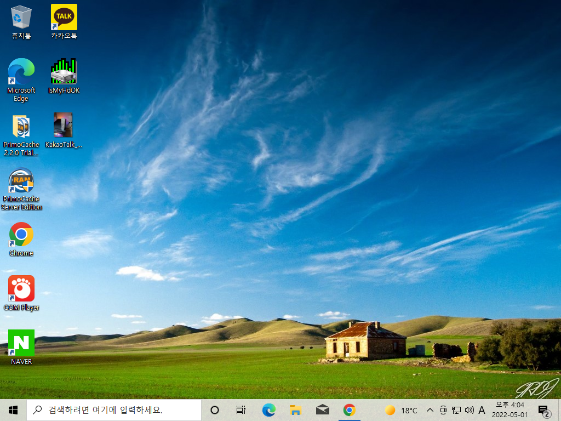Select the IsMyHdOK desktop icon
561x421 pixels.
click(x=64, y=76)
